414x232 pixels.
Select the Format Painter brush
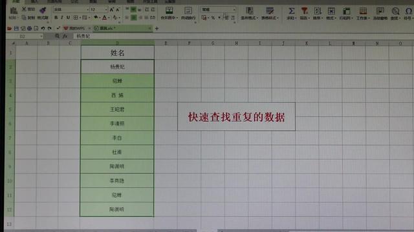(x=43, y=10)
